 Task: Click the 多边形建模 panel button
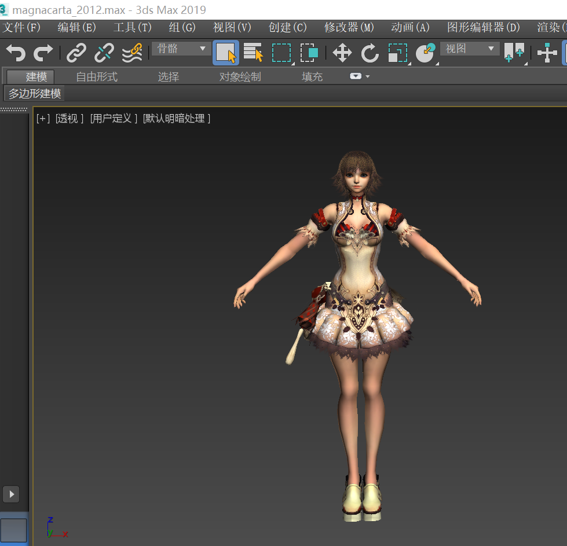(x=34, y=94)
